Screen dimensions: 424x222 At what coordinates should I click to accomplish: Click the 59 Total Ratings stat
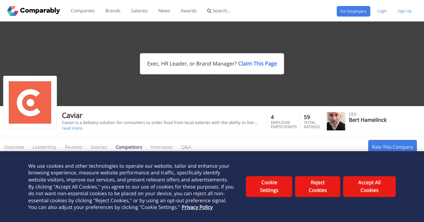click(312, 122)
